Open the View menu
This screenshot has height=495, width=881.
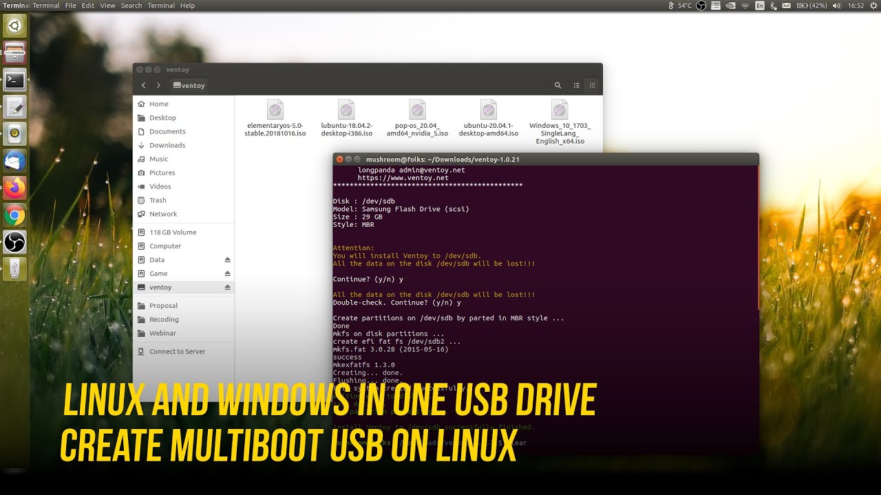107,5
